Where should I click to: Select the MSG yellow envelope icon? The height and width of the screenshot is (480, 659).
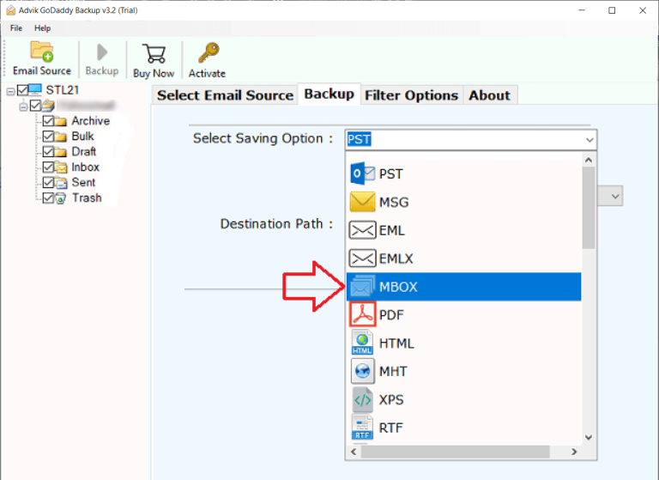click(x=362, y=202)
